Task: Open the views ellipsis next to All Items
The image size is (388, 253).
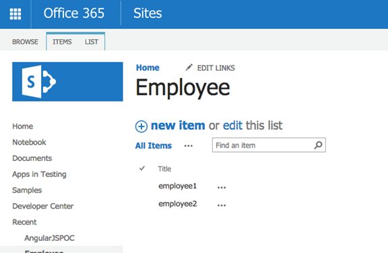Action: point(189,146)
